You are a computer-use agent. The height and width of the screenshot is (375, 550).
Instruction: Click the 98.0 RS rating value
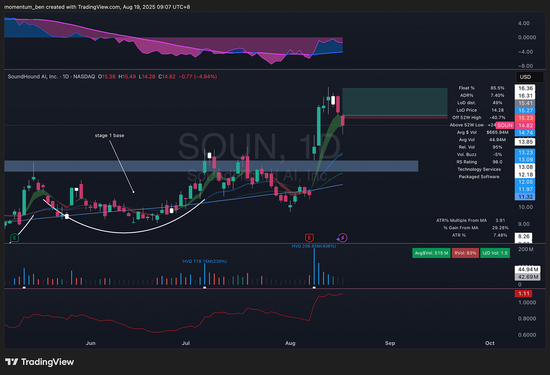tap(497, 162)
